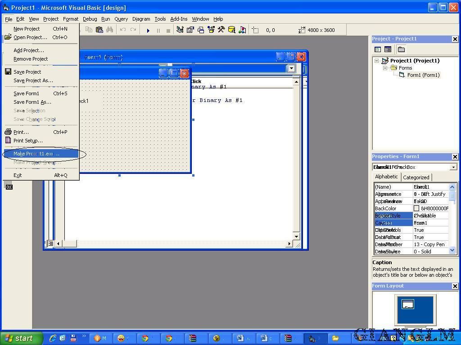Select Form1 (Form1) in project tree
This screenshot has width=461, height=345.
[x=423, y=75]
